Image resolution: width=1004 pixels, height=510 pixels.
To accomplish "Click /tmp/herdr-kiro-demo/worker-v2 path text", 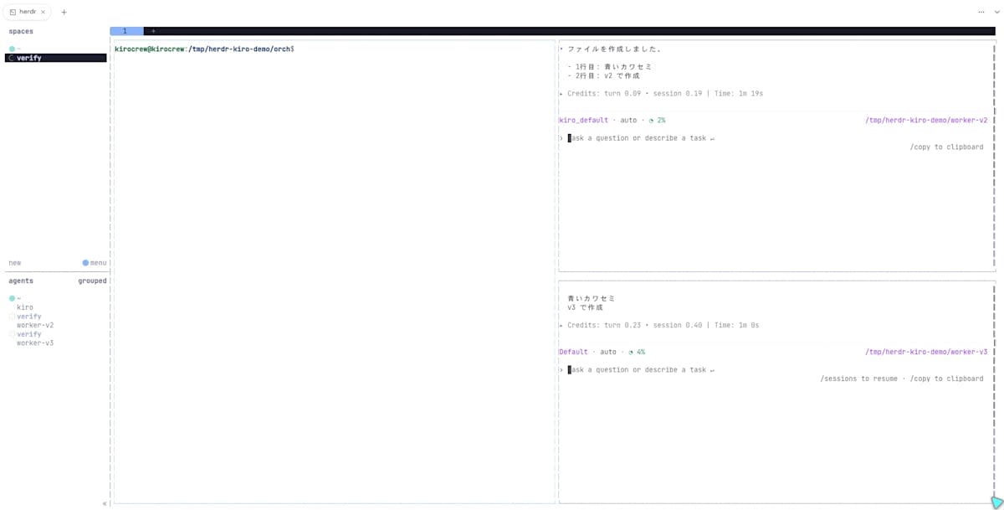I will tap(926, 121).
